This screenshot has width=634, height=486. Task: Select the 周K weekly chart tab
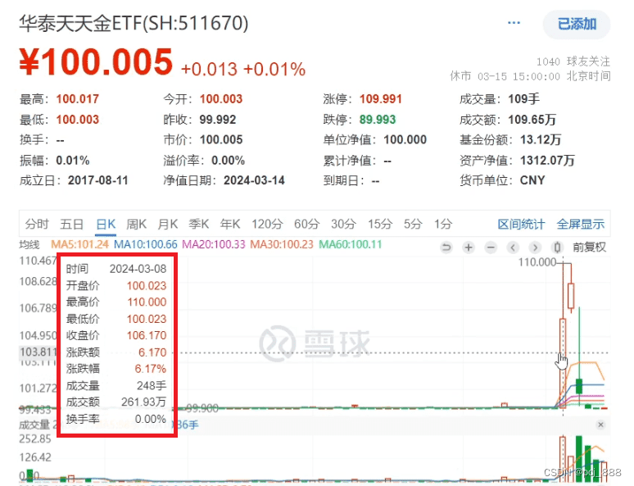click(136, 224)
